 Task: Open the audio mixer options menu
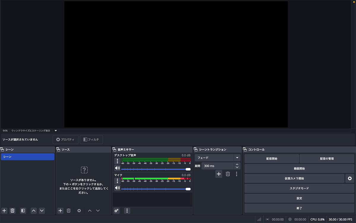click(x=127, y=211)
